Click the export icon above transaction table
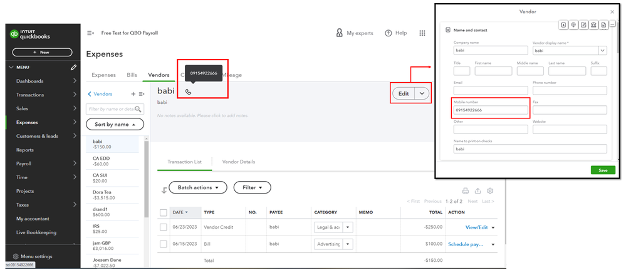The image size is (626, 270). pyautogui.click(x=478, y=191)
